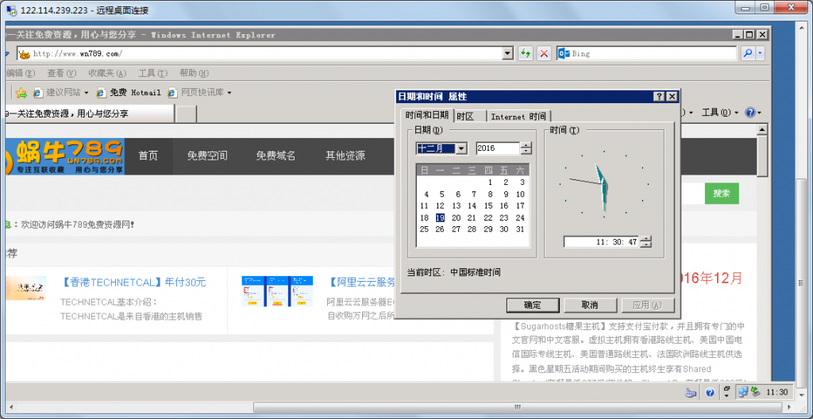Click the keyboard language bar icon
Image resolution: width=813 pixels, height=419 pixels.
coord(692,392)
